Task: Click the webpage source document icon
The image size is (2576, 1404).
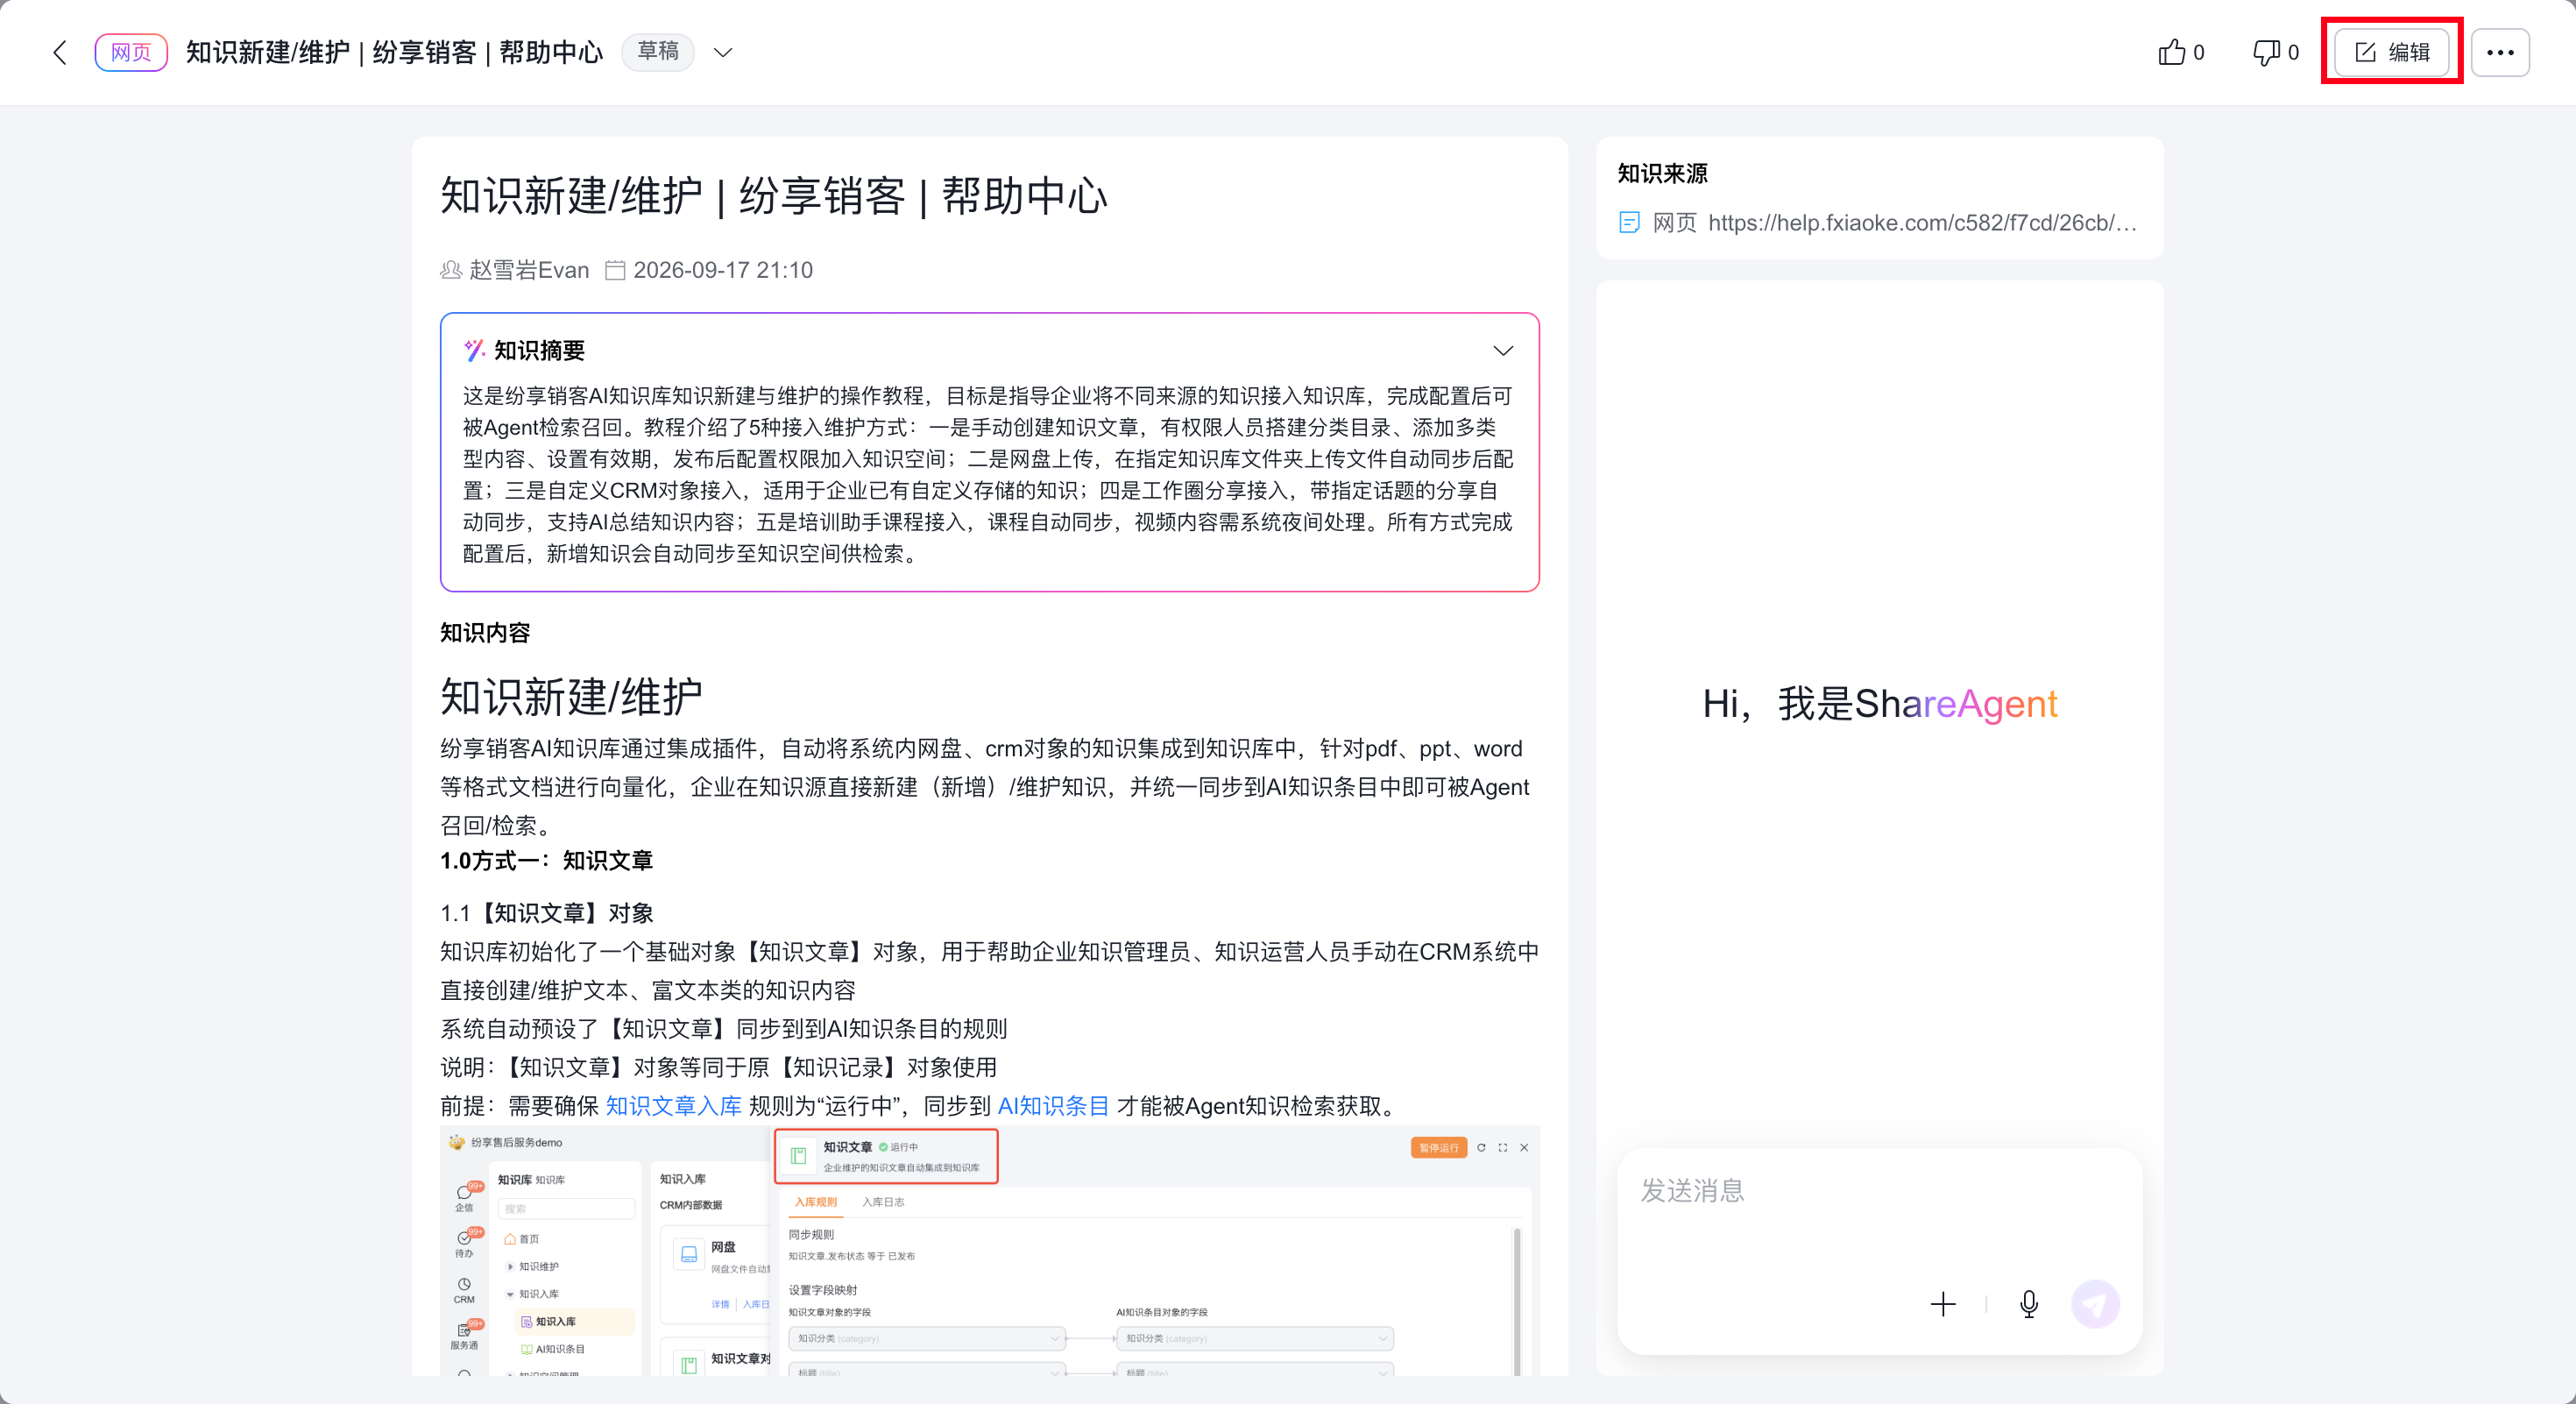Action: pos(1629,222)
